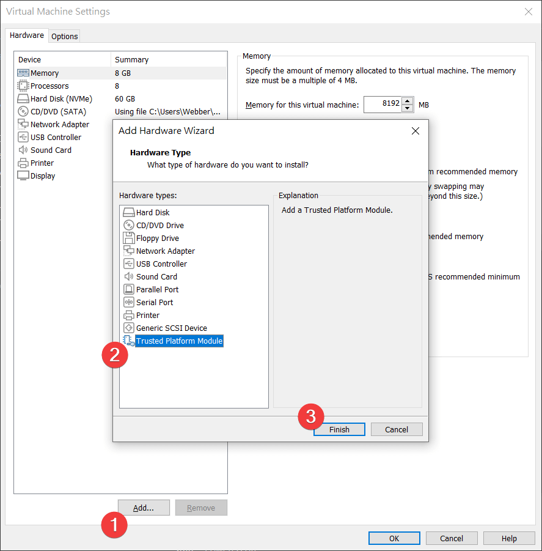Click the Serial Port icon in list
Viewport: 542px width, 551px height.
tap(128, 302)
